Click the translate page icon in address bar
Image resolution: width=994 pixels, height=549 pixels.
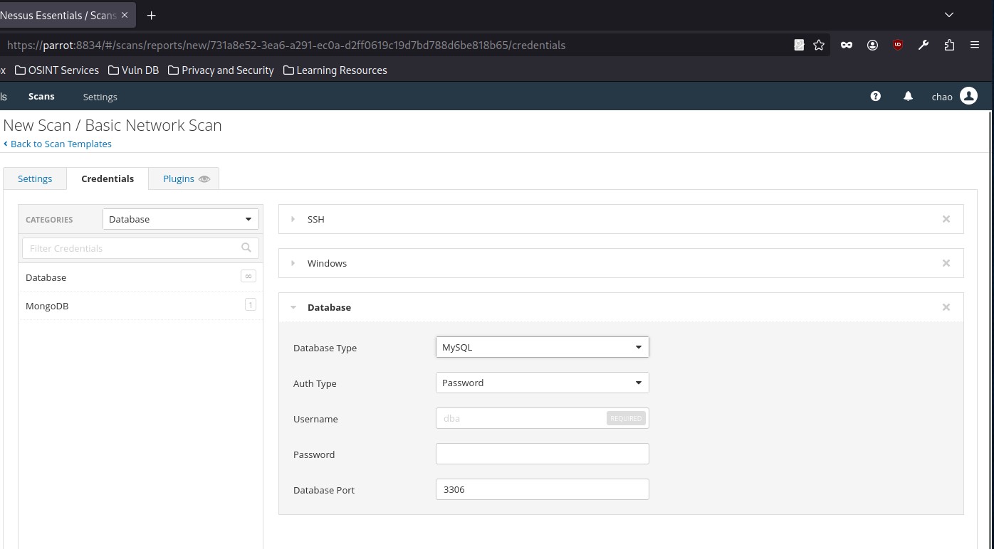click(799, 45)
